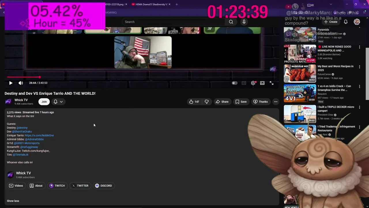Open the TWITTER social link
This screenshot has width=369, height=208.
80,186
